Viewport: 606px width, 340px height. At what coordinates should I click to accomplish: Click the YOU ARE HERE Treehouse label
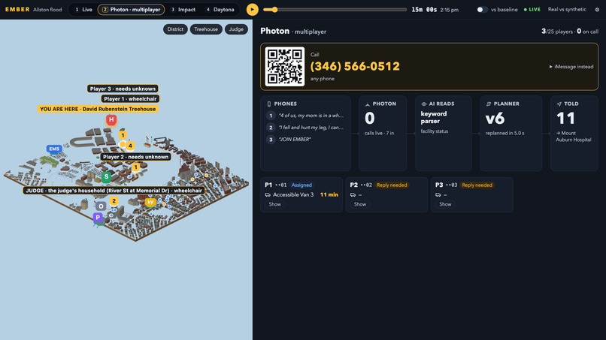tap(98, 110)
